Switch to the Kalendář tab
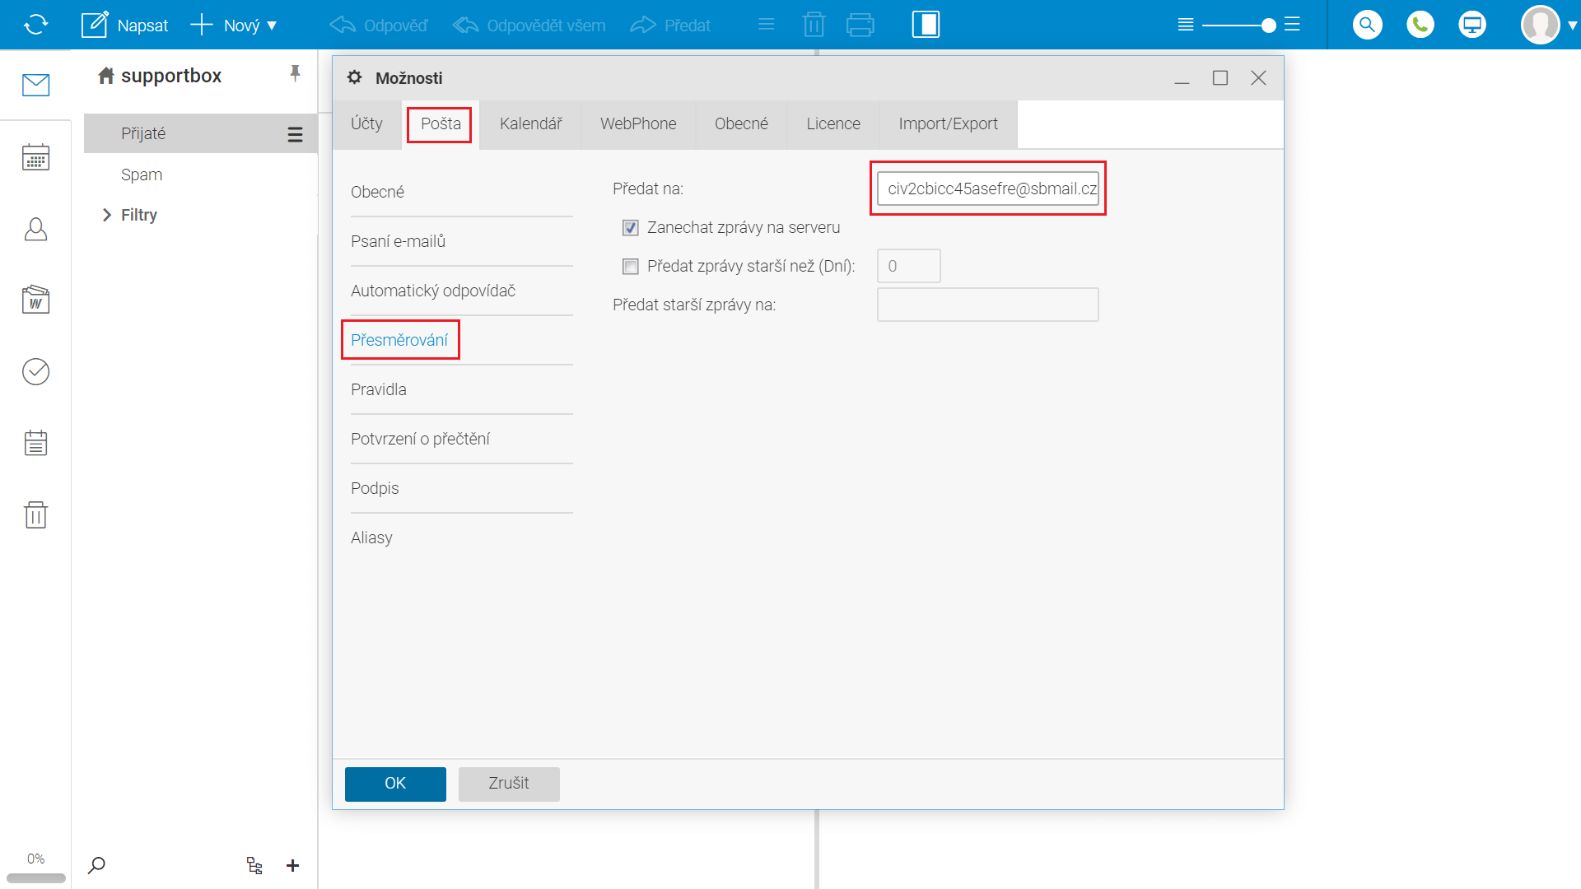 pos(530,124)
